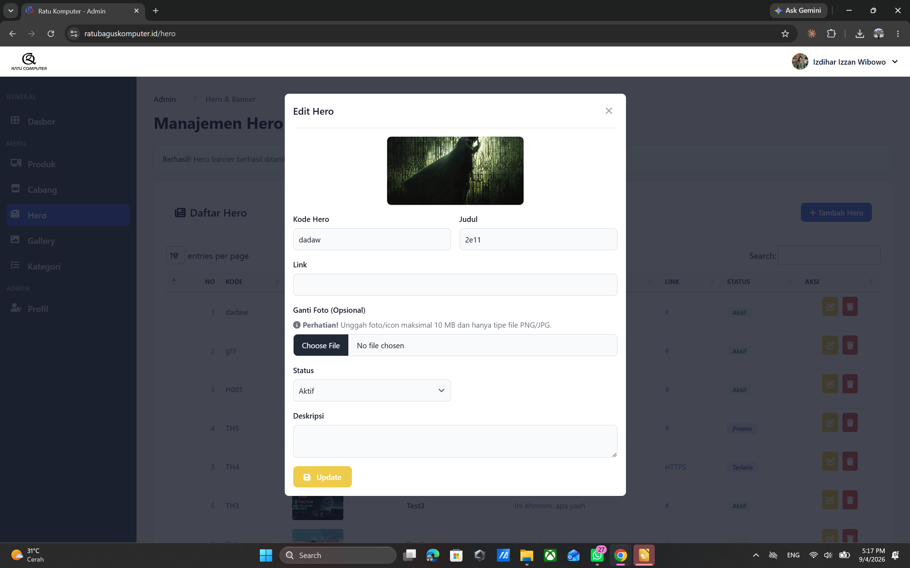Click the Choose File button

click(321, 345)
